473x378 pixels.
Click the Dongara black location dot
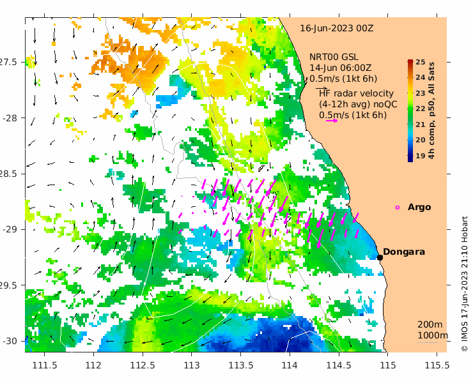click(x=380, y=257)
